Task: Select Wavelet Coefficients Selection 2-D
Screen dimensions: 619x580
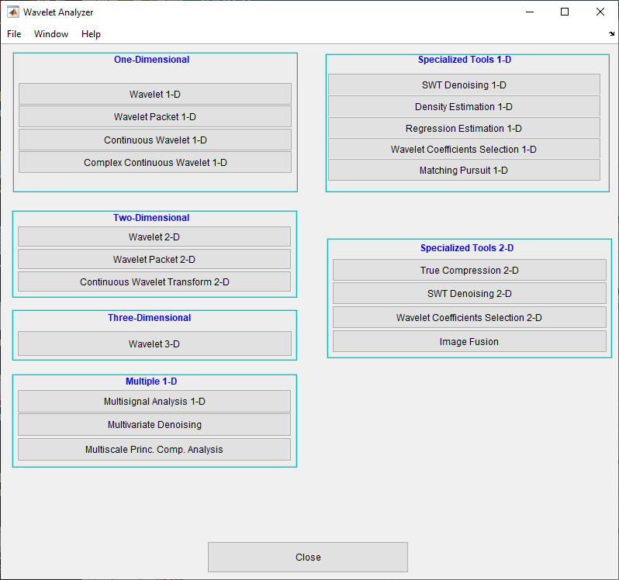Action: tap(469, 317)
